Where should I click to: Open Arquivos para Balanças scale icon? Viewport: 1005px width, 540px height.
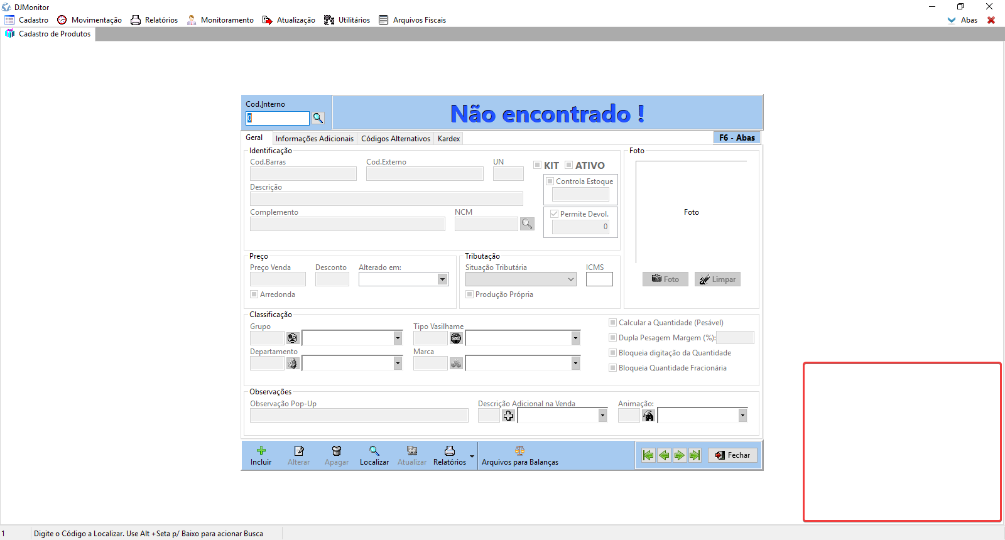click(519, 450)
